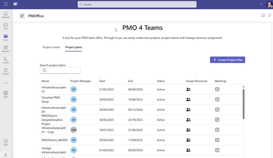Assign resources to Infrastrukturprojekt D4
273x158 pixels.
pyautogui.click(x=188, y=110)
